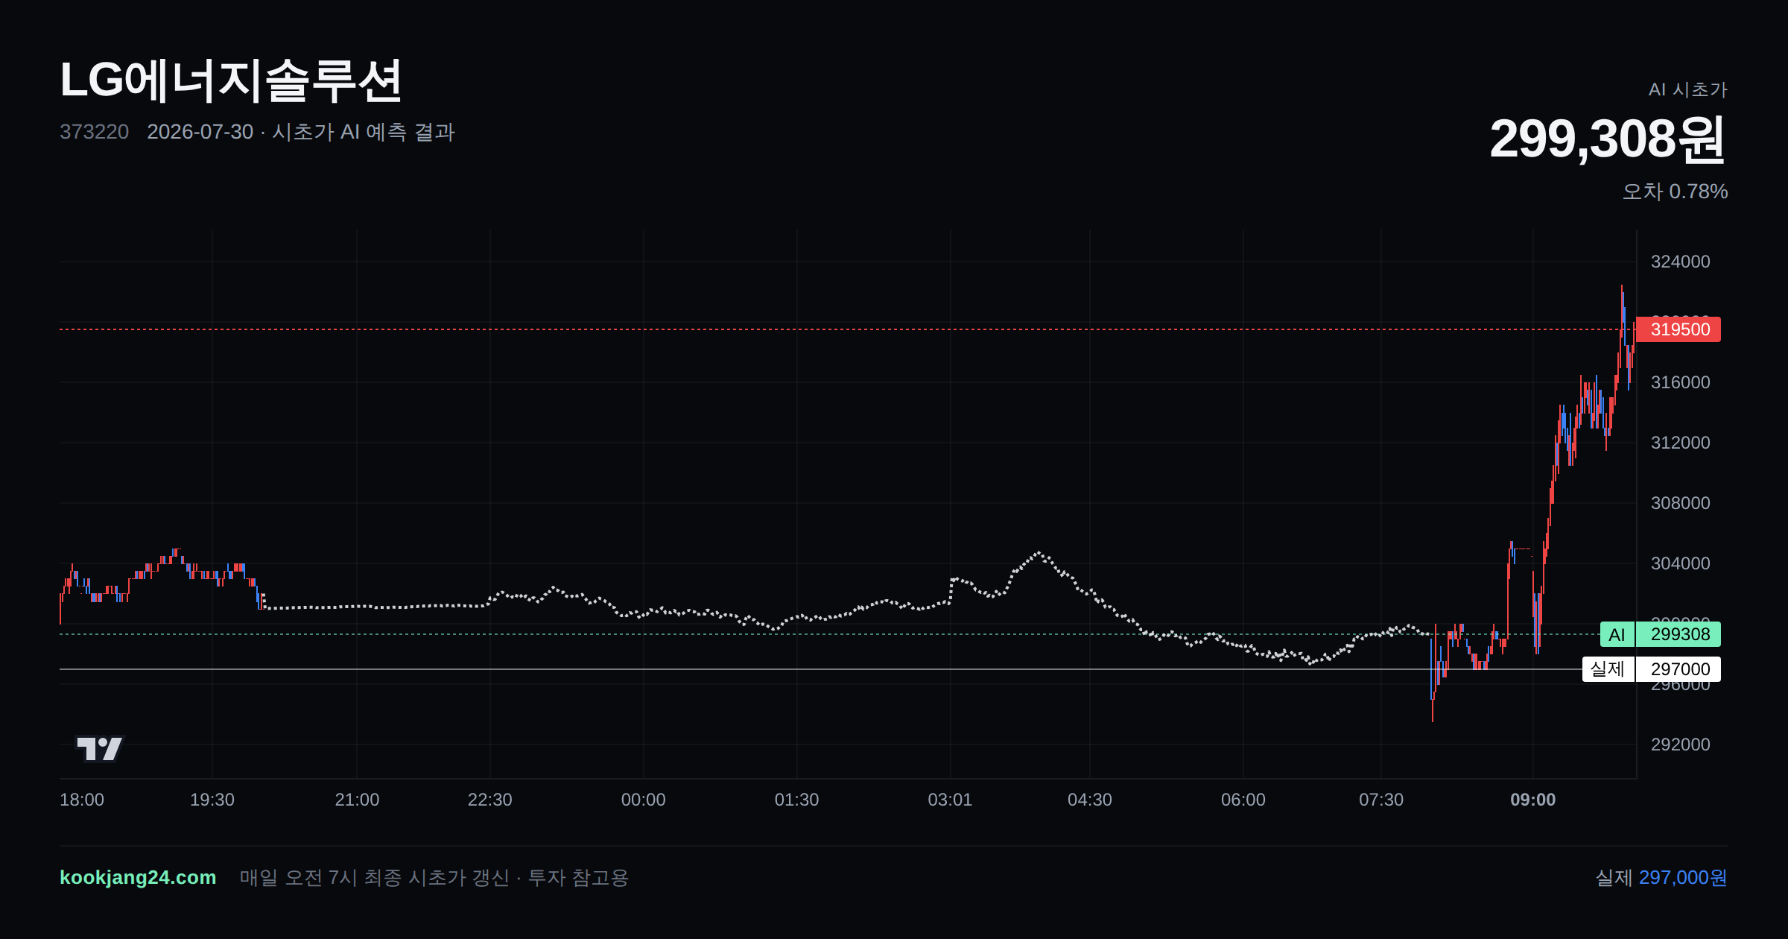The width and height of the screenshot is (1788, 939).
Task: Click the green AI 299308 price tag
Action: click(x=1661, y=634)
